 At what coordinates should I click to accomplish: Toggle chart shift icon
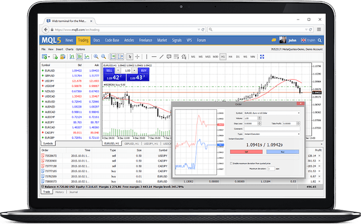pyautogui.click(x=120, y=57)
